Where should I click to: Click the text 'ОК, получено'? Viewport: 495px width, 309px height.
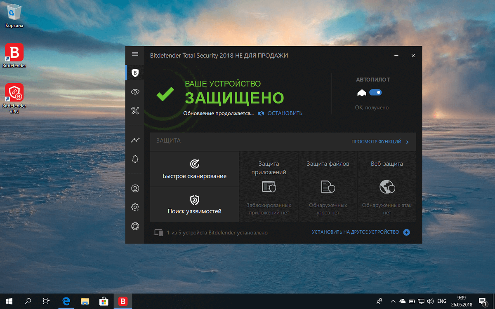372,108
